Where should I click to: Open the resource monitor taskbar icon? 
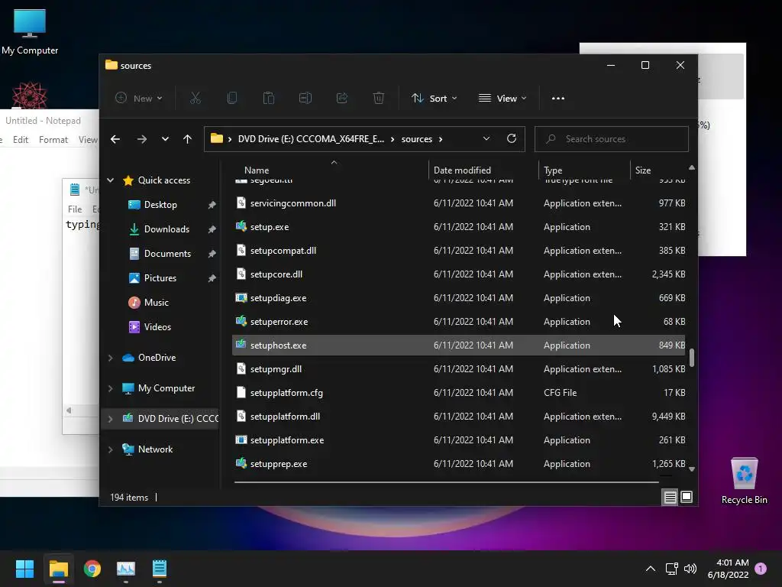pyautogui.click(x=126, y=569)
